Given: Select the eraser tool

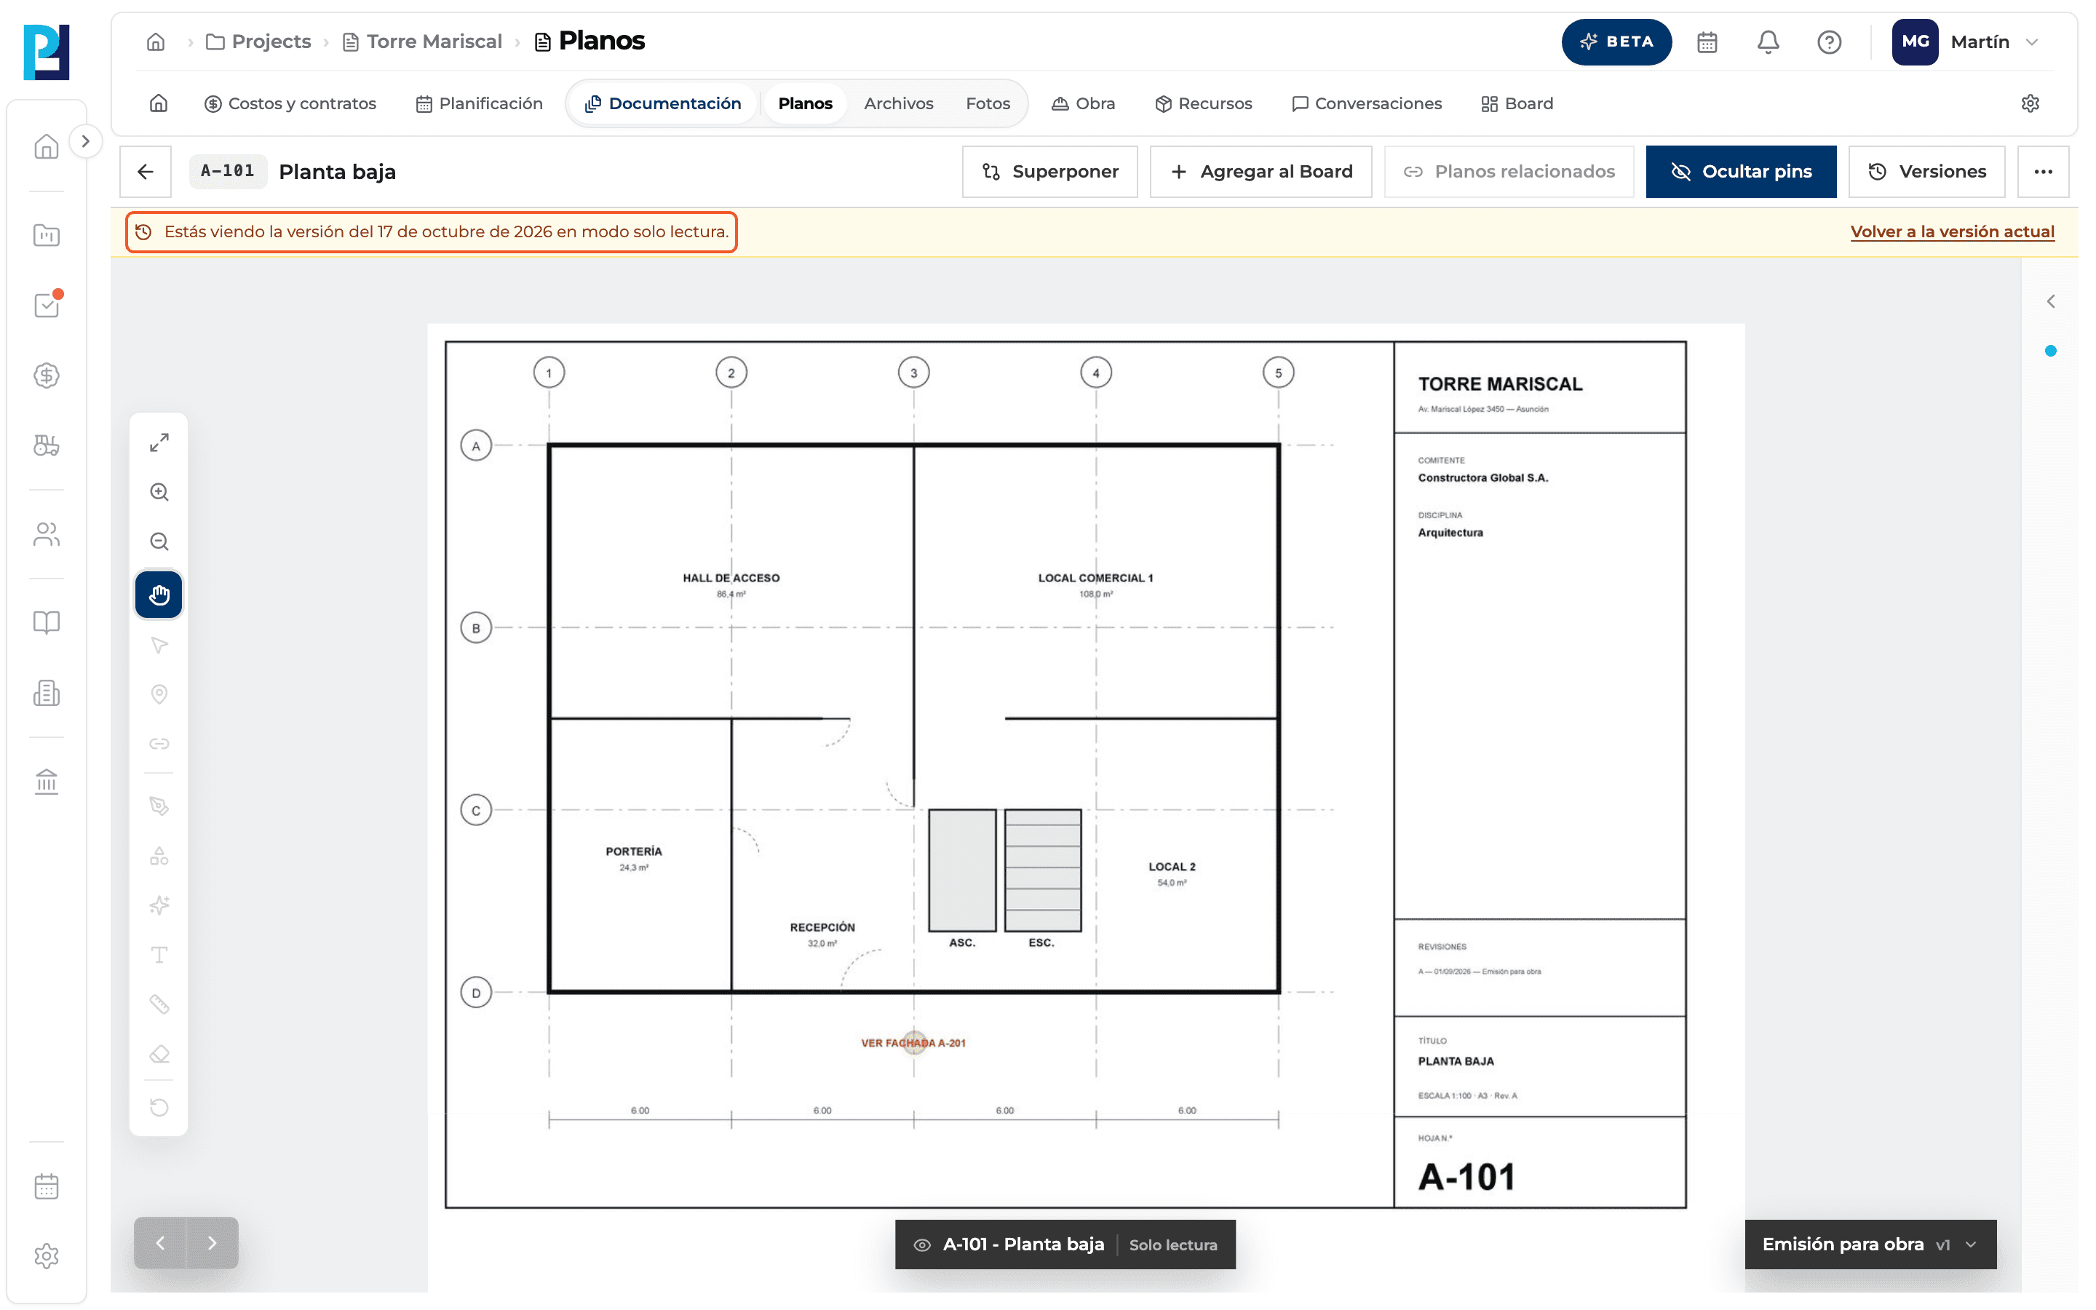Looking at the screenshot, I should pyautogui.click(x=159, y=1054).
